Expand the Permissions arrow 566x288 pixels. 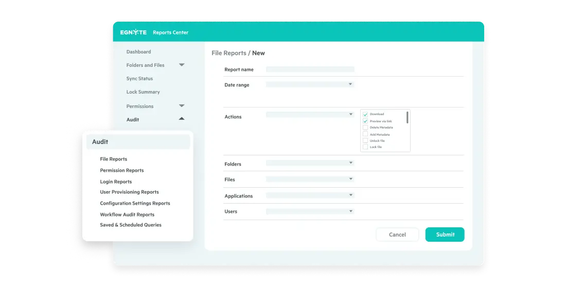(x=182, y=106)
